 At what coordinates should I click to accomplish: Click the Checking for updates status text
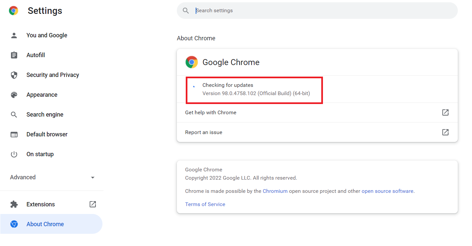(x=228, y=85)
